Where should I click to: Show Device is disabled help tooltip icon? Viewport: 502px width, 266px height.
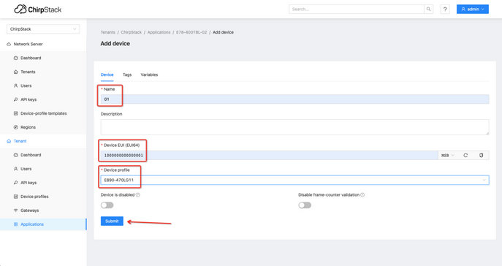pos(137,194)
